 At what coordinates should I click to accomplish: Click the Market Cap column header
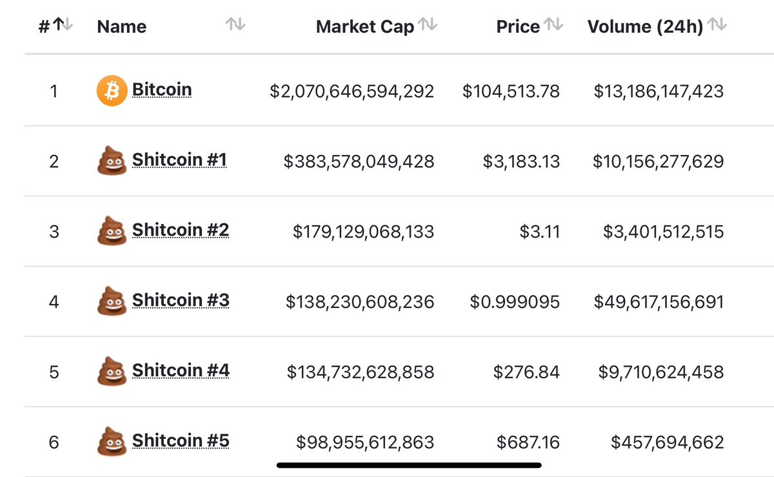365,27
